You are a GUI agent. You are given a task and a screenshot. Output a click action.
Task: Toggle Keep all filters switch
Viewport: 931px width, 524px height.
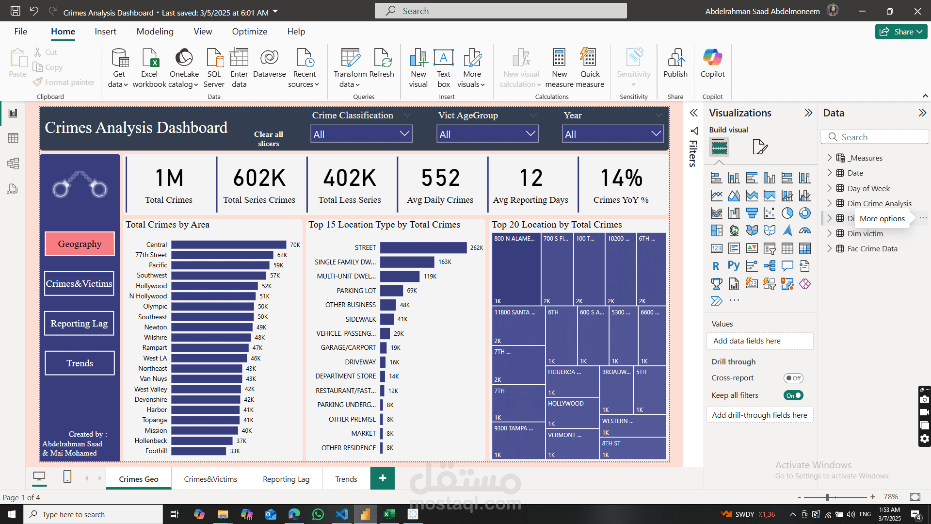pos(793,395)
